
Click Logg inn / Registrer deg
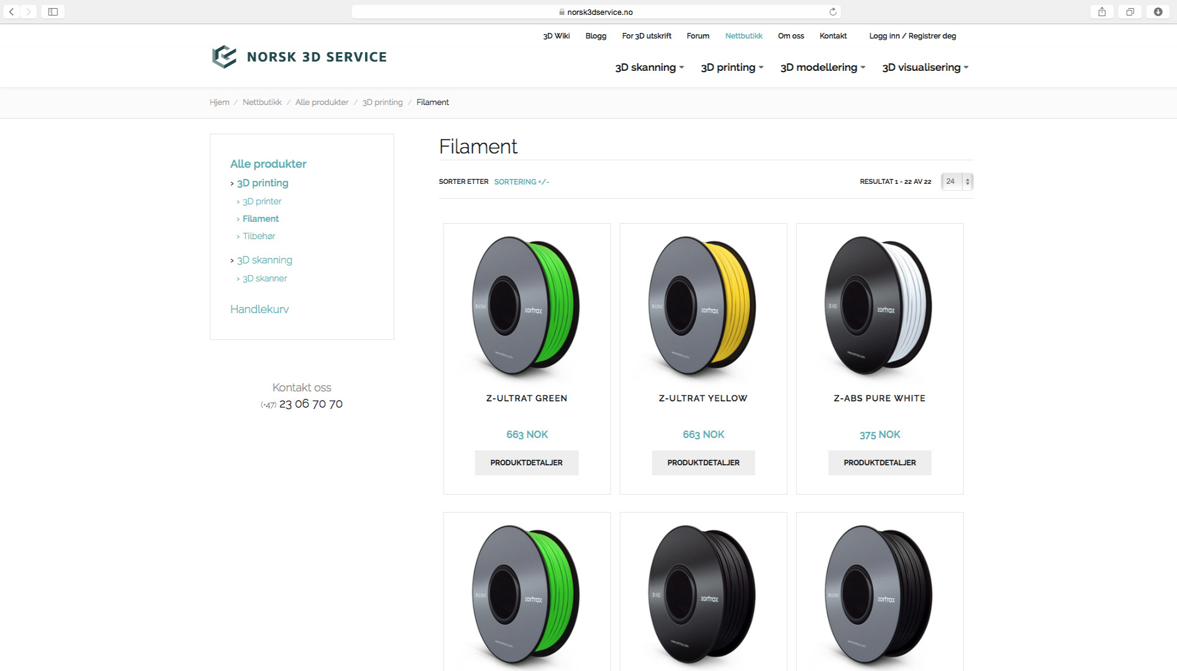point(912,36)
